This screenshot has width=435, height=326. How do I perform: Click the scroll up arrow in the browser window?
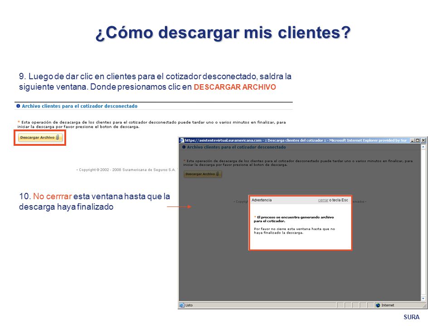pos(423,147)
